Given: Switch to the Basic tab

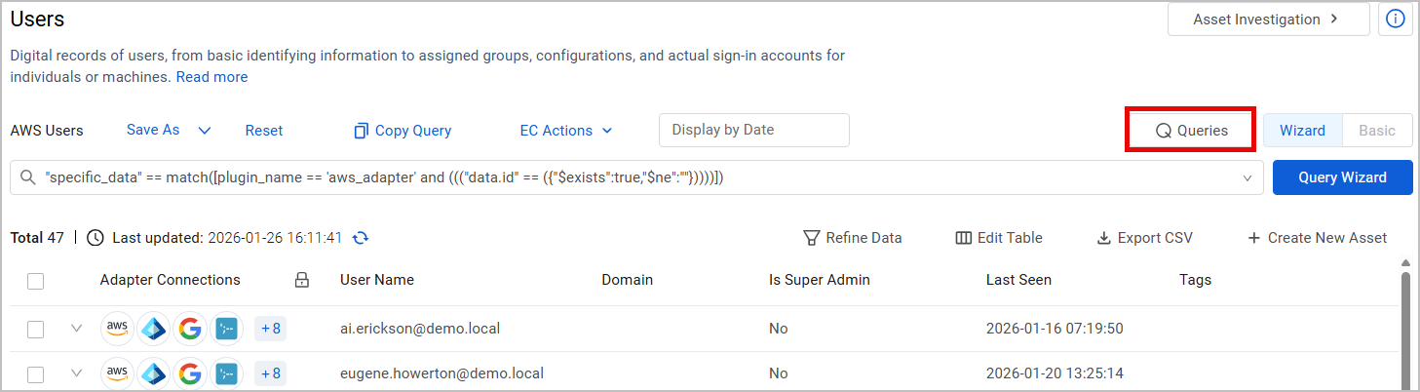Looking at the screenshot, I should pyautogui.click(x=1377, y=131).
